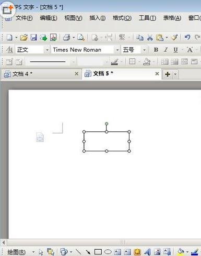This screenshot has width=201, height=256.
Task: Open print preview
Action: [x=81, y=37]
